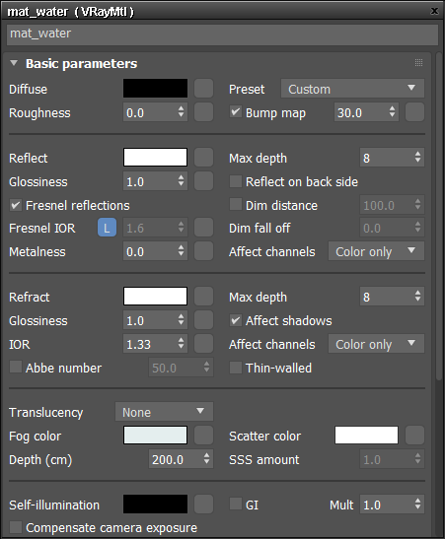This screenshot has height=539, width=445.
Task: Open the Diffuse map slot button
Action: point(203,89)
